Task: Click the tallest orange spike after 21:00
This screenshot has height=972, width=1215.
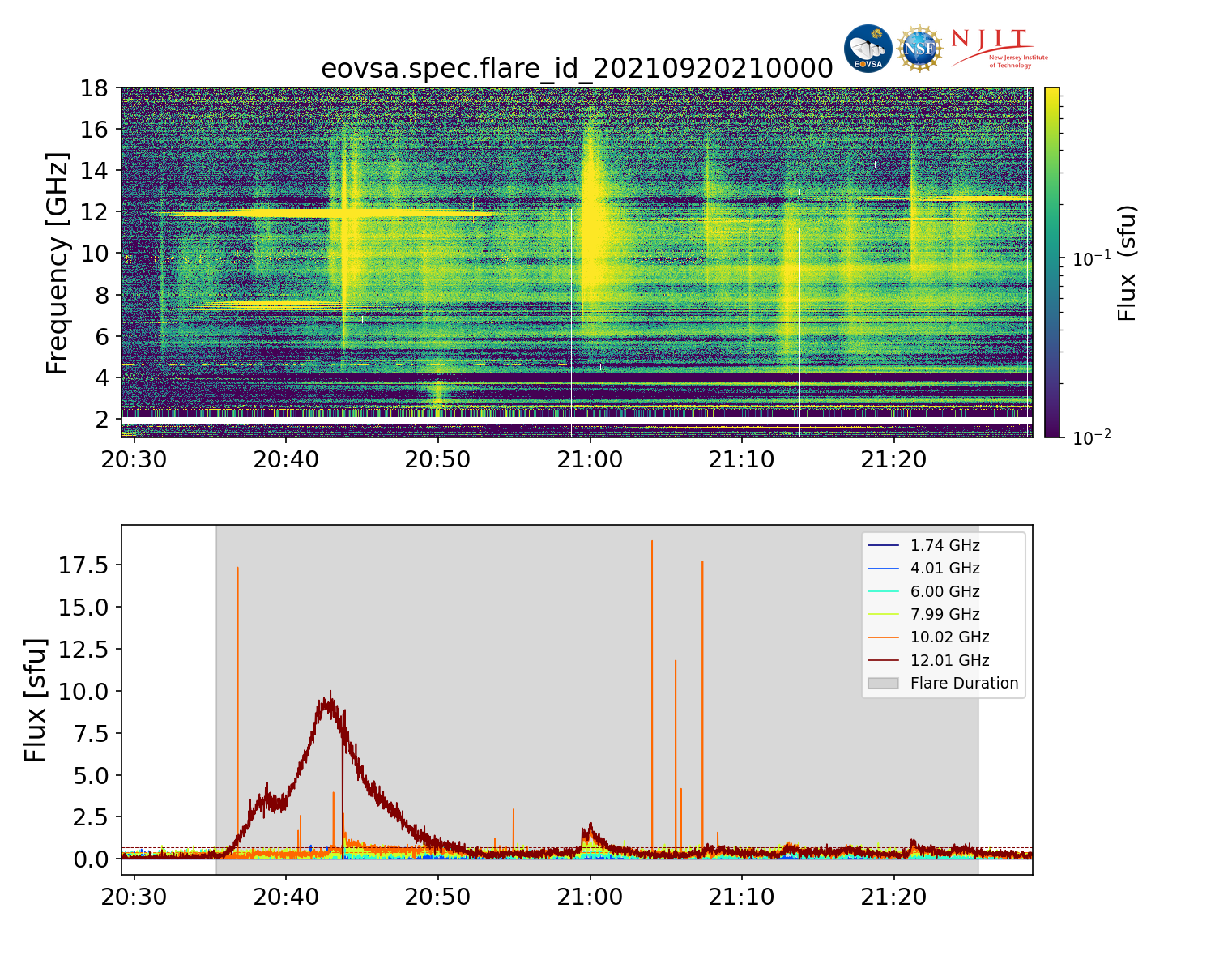Action: coord(652,543)
